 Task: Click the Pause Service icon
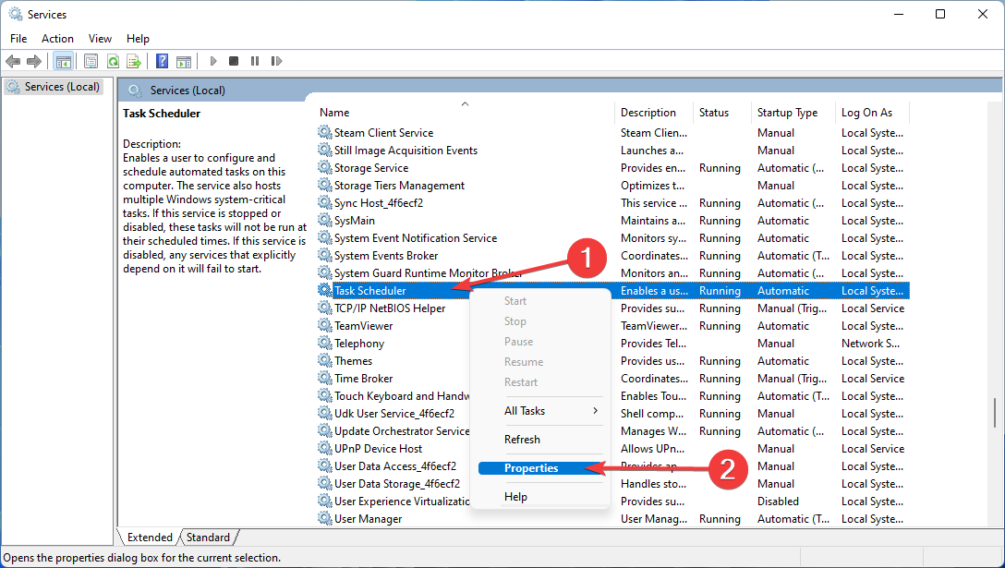pyautogui.click(x=255, y=61)
